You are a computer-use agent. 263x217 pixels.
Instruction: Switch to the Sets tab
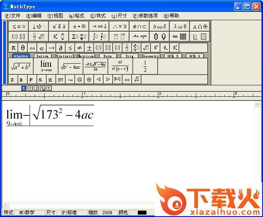pos(108,56)
